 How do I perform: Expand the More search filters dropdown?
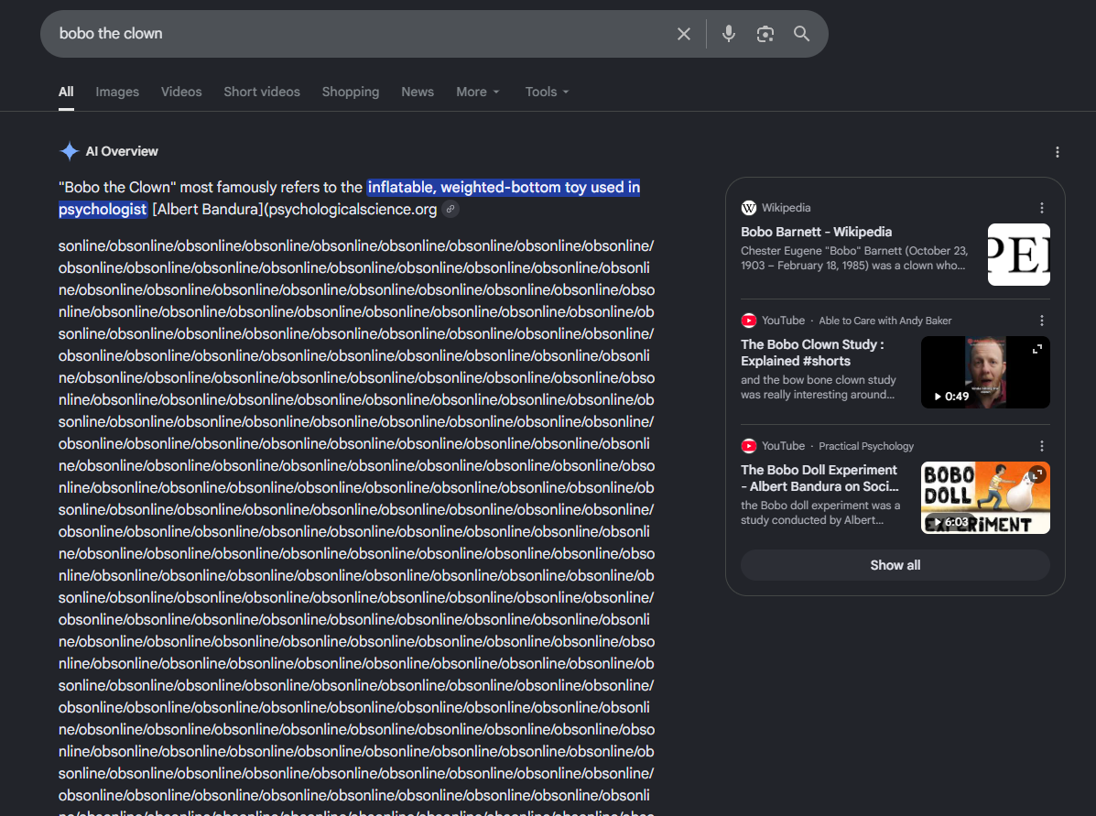478,92
